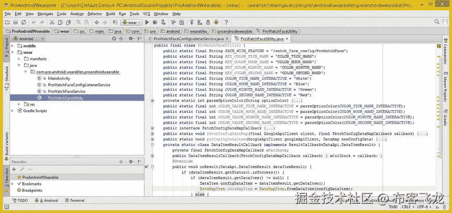This screenshot has height=213, width=452.
Task: Click the Debug bug icon
Action: point(155,22)
